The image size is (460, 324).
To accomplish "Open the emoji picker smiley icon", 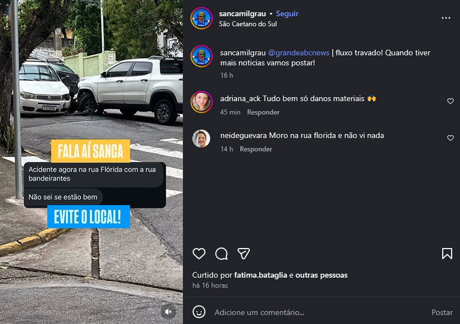I will 199,312.
